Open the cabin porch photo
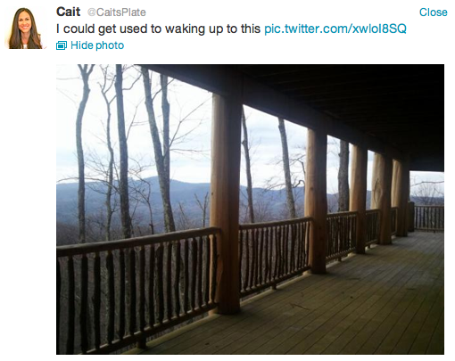This screenshot has width=455, height=361. 250,209
